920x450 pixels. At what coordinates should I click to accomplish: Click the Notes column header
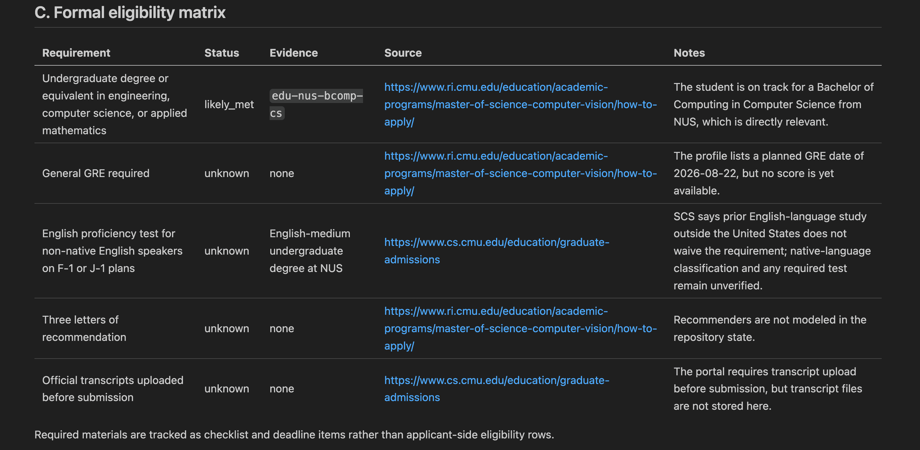689,53
